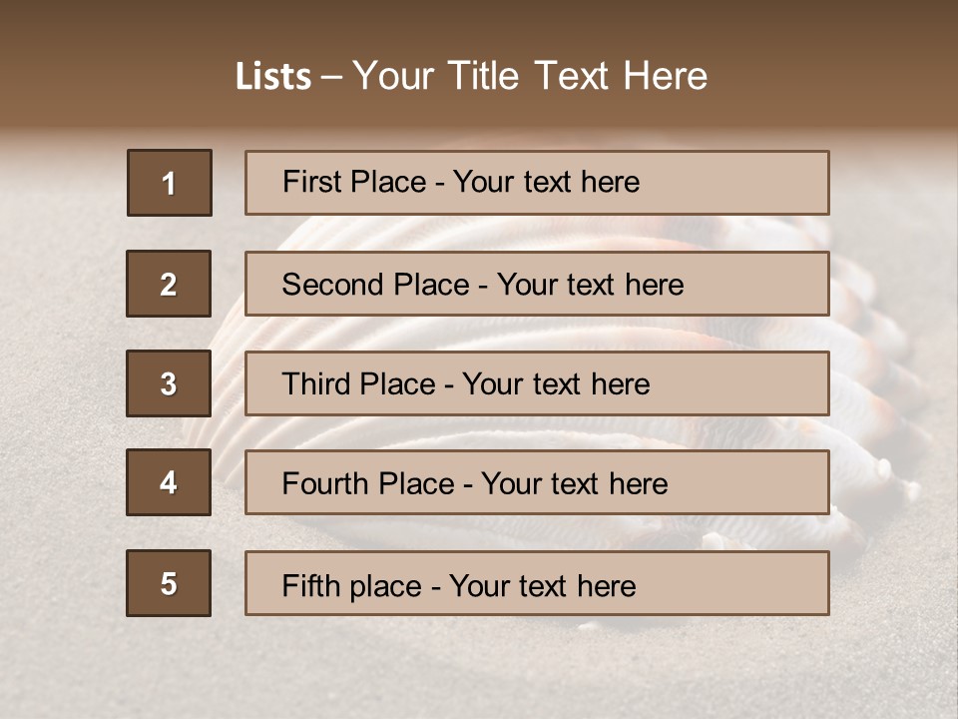Click the word Lists in title

tap(272, 77)
